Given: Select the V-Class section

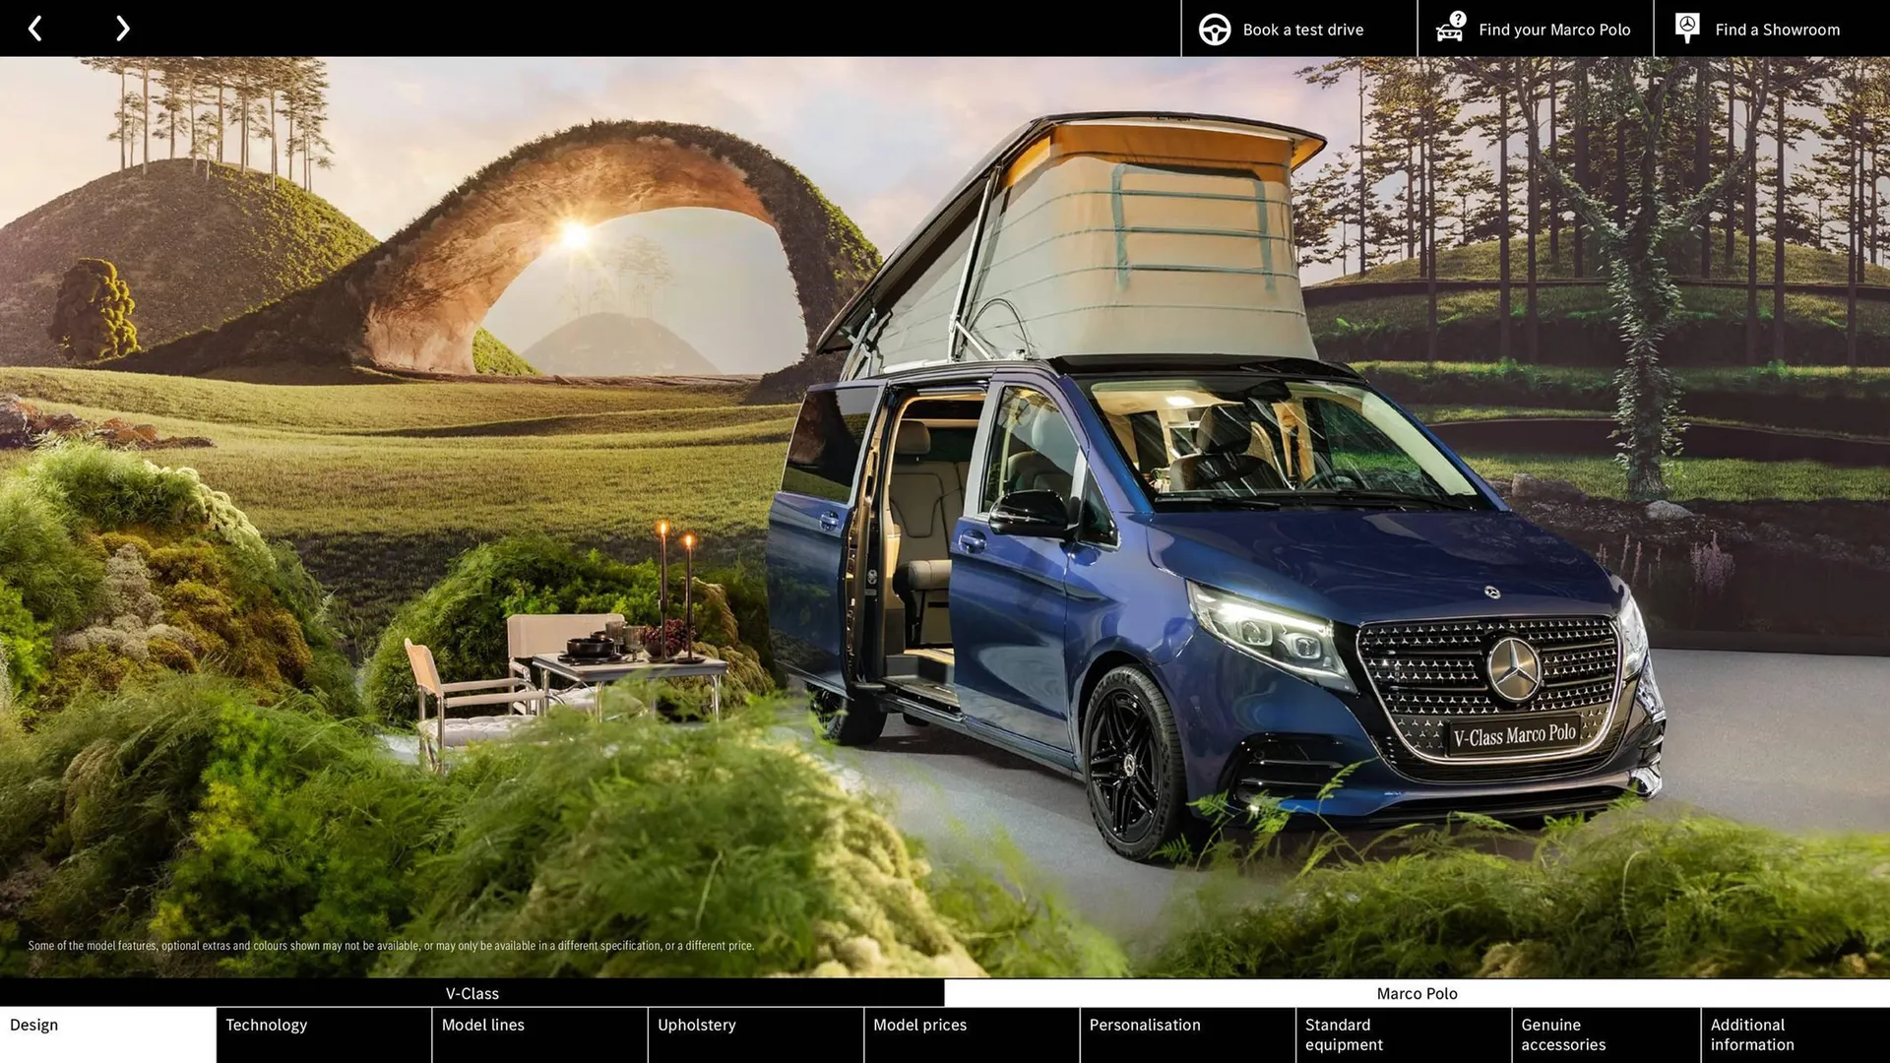Looking at the screenshot, I should tap(472, 993).
